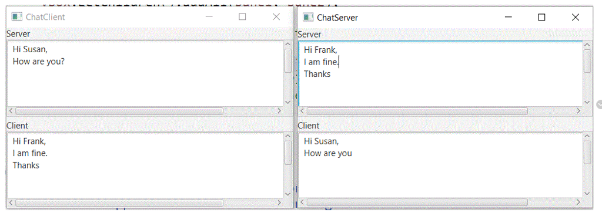The image size is (602, 213).
Task: Click scroll-left arrow in ChatServer Server area
Action: click(x=303, y=111)
